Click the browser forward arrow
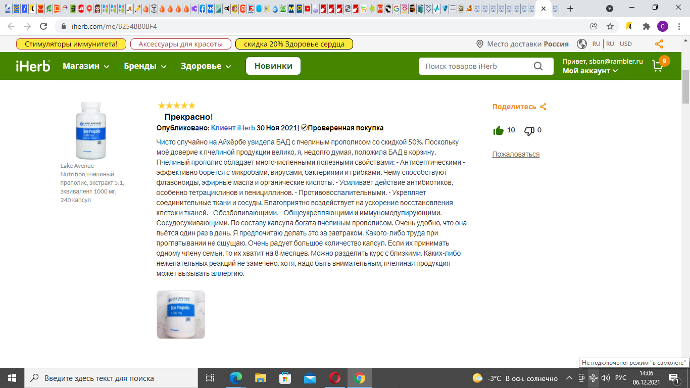This screenshot has width=690, height=388. pyautogui.click(x=27, y=26)
